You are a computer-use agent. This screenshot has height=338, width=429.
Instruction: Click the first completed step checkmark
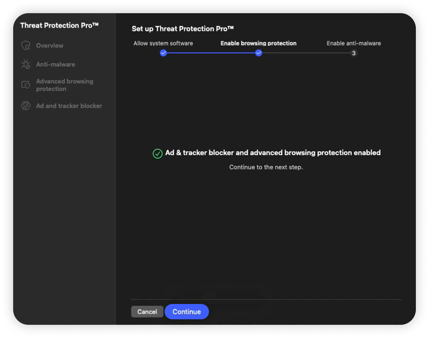click(x=163, y=53)
